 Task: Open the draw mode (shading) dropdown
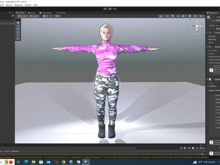[x=161, y=16]
